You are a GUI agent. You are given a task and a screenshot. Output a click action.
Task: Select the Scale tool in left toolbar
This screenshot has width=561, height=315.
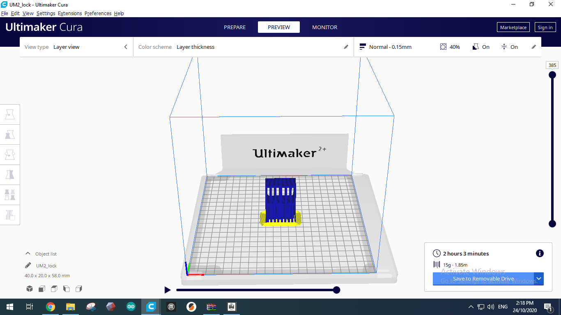(10, 135)
